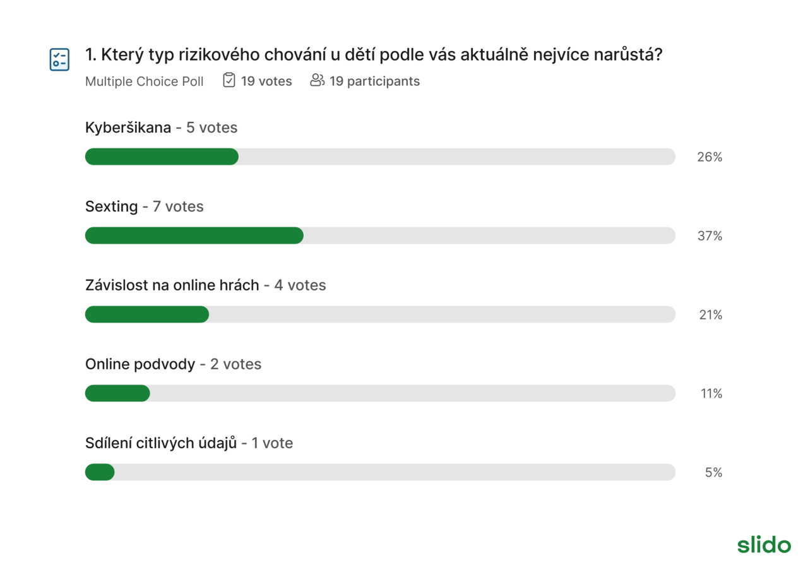Click the 19 participants count
Viewport: 808px width, 572px height.
tap(374, 81)
